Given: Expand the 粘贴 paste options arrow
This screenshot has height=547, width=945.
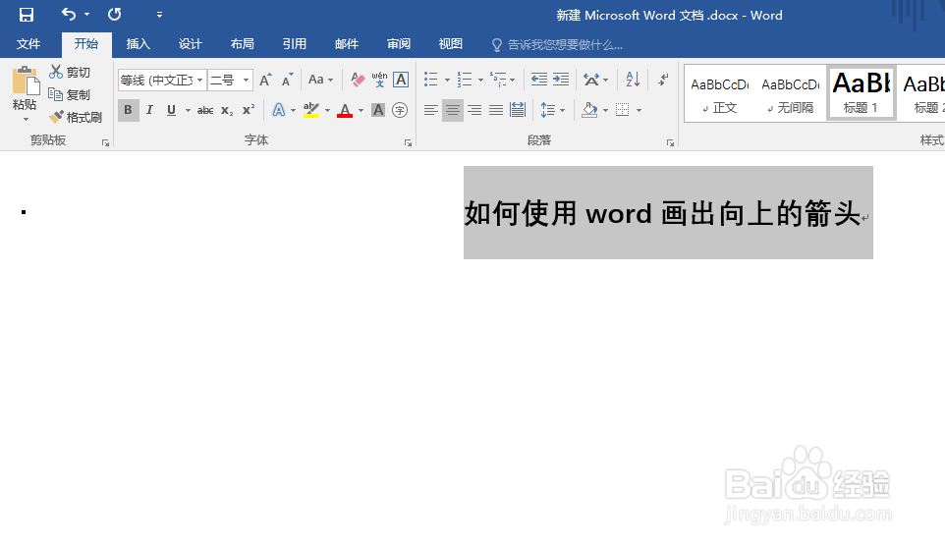Looking at the screenshot, I should point(26,119).
